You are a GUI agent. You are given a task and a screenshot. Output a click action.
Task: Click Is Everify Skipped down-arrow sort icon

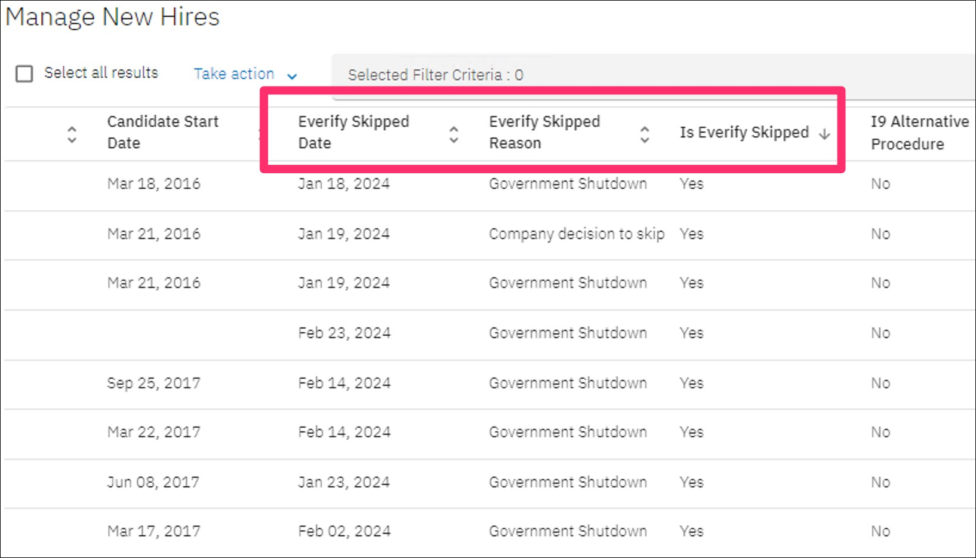coord(824,134)
